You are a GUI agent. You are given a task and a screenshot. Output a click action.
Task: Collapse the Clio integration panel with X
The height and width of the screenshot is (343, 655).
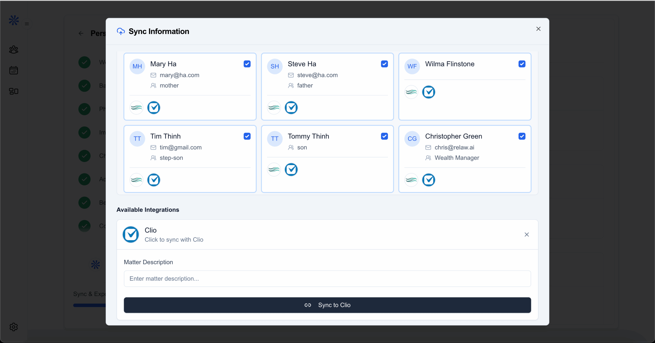[x=527, y=235]
